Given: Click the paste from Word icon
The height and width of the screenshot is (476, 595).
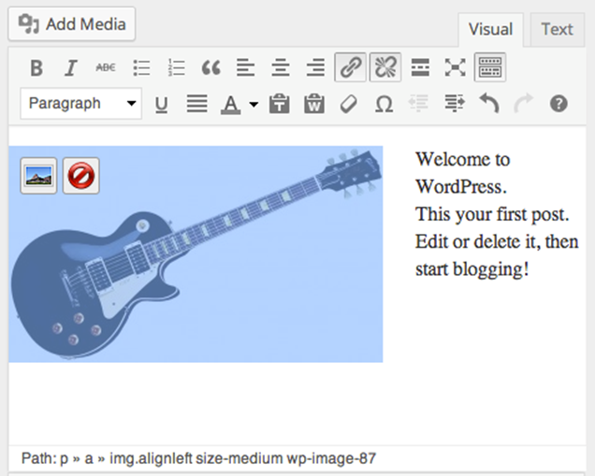Looking at the screenshot, I should pyautogui.click(x=314, y=104).
